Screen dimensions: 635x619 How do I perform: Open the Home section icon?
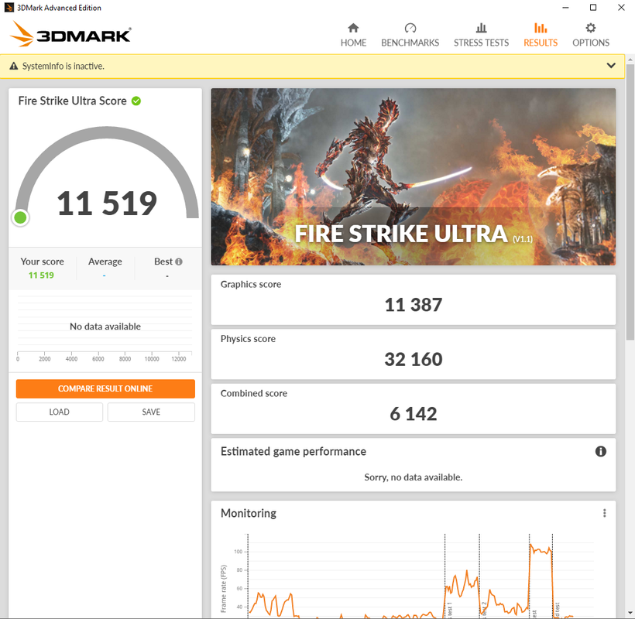tap(353, 28)
